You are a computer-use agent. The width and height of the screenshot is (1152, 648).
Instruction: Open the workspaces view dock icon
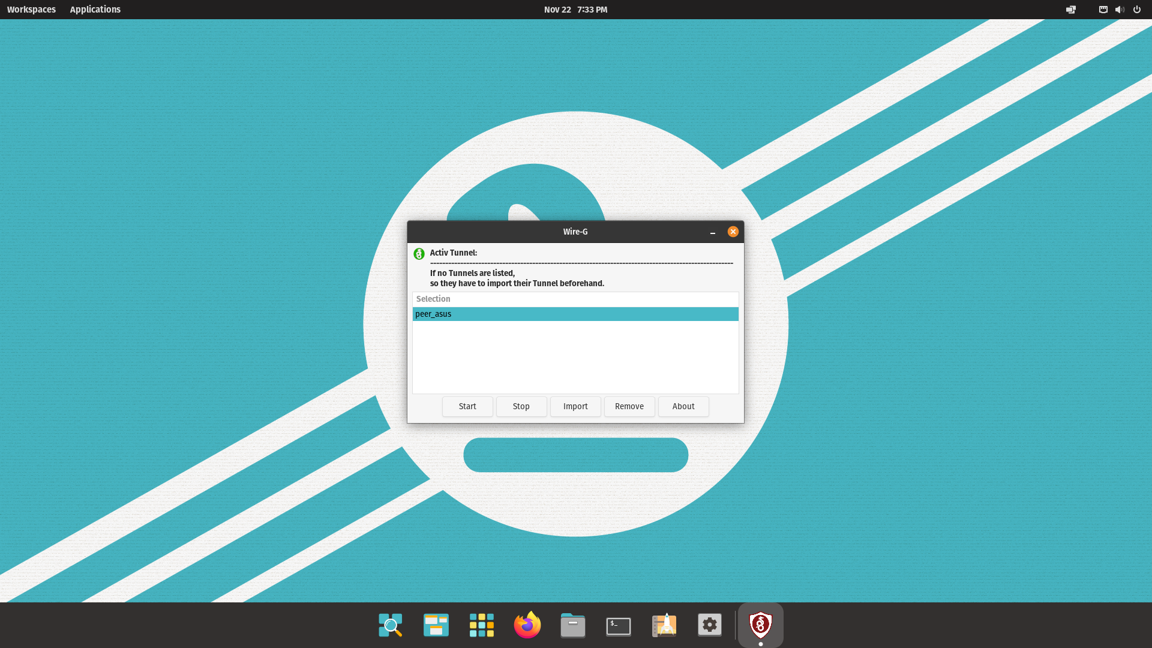(x=436, y=625)
